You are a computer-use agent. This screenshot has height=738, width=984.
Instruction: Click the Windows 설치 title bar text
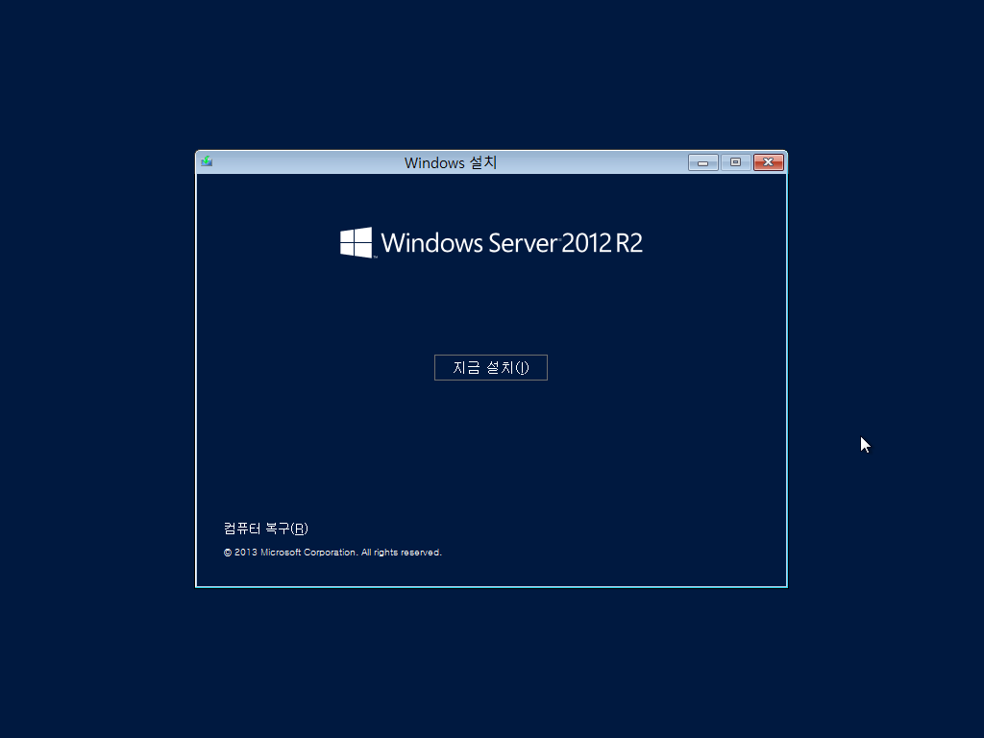tap(451, 163)
